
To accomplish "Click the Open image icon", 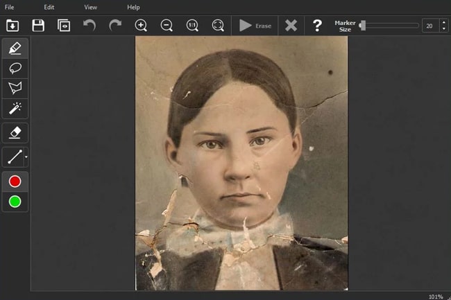I will click(x=12, y=26).
